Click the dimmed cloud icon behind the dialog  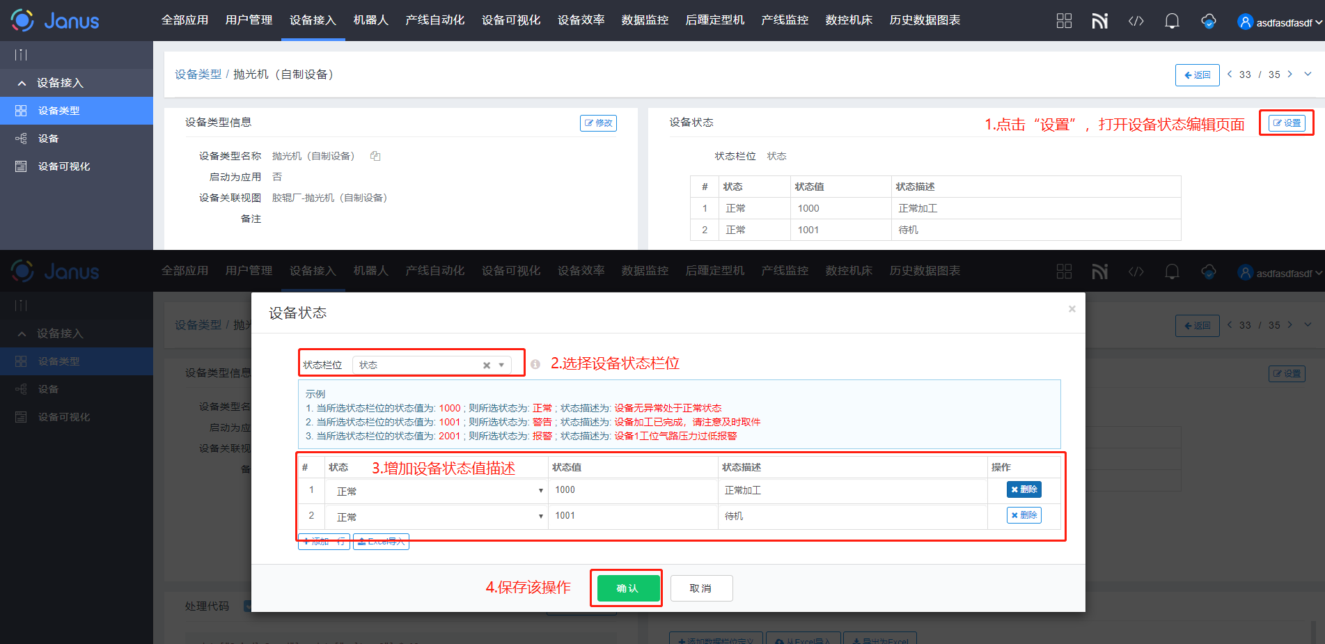tap(1209, 272)
